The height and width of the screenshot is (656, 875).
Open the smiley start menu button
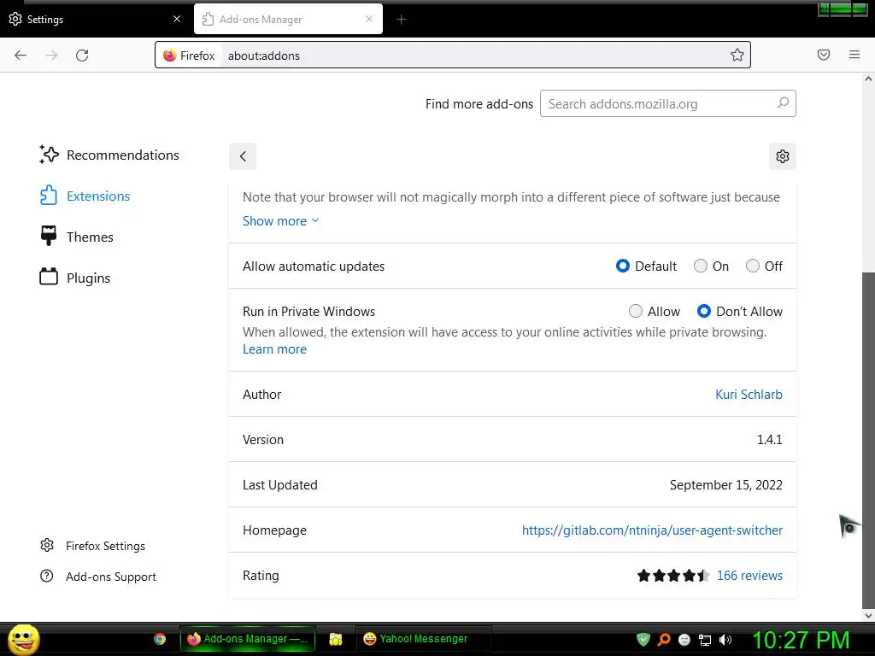(x=24, y=639)
